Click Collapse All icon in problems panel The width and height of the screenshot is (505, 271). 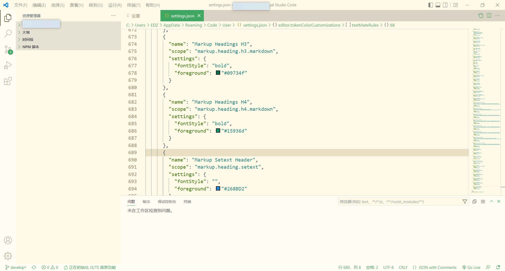coord(474,202)
